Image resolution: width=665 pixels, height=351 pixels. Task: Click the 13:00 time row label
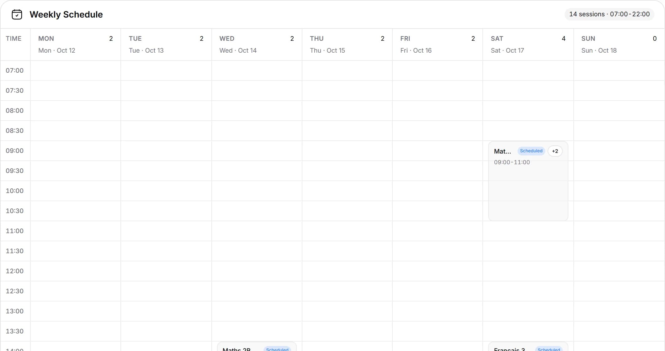coord(14,311)
